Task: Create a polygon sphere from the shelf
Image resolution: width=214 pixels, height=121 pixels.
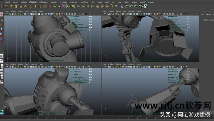Action: click(6, 6)
